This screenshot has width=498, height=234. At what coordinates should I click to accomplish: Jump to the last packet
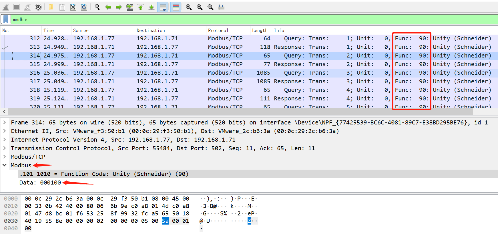[x=152, y=7]
